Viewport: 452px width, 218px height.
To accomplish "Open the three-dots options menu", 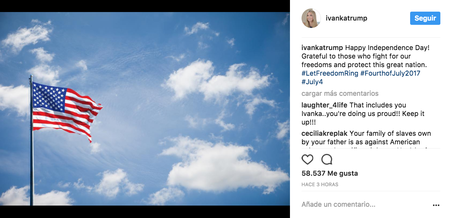I will (x=436, y=205).
